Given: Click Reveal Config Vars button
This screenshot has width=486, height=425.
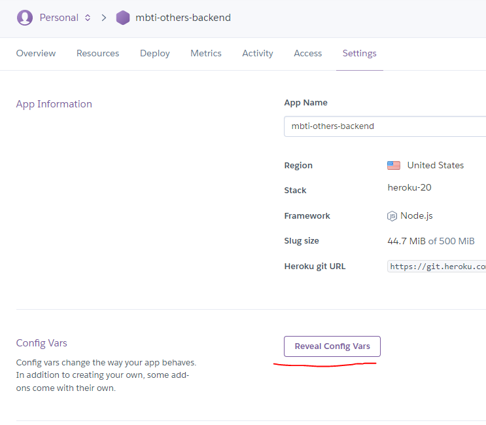Looking at the screenshot, I should pyautogui.click(x=332, y=346).
